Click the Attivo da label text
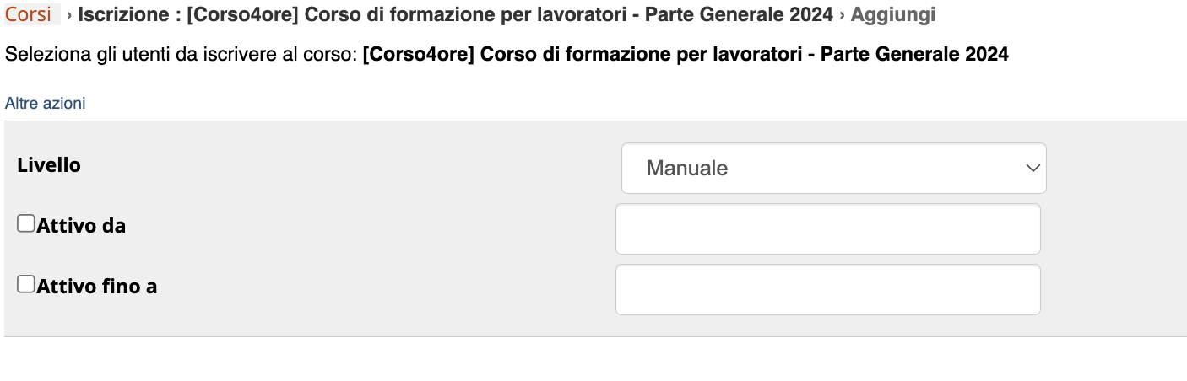Screen dimensions: 1187x381 (81, 226)
